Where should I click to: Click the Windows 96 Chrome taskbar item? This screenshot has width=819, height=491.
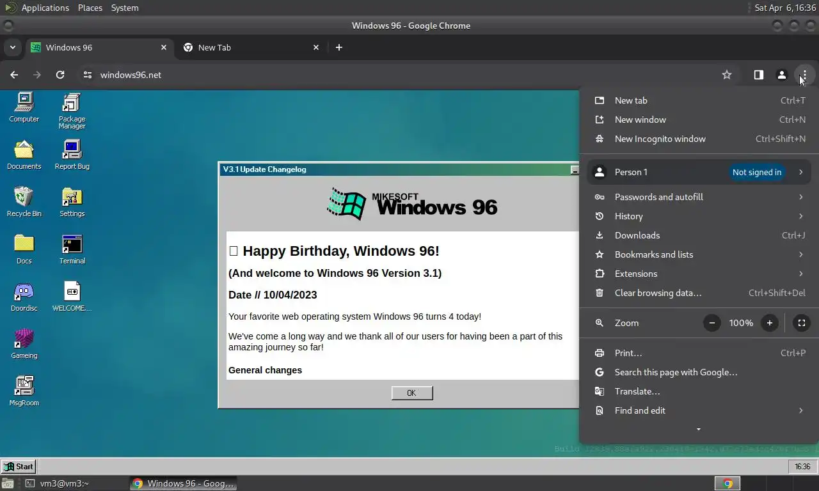(x=184, y=483)
